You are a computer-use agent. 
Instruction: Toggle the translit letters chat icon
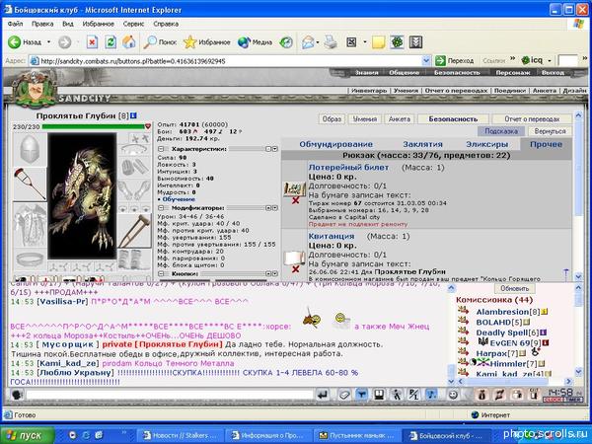(413, 395)
